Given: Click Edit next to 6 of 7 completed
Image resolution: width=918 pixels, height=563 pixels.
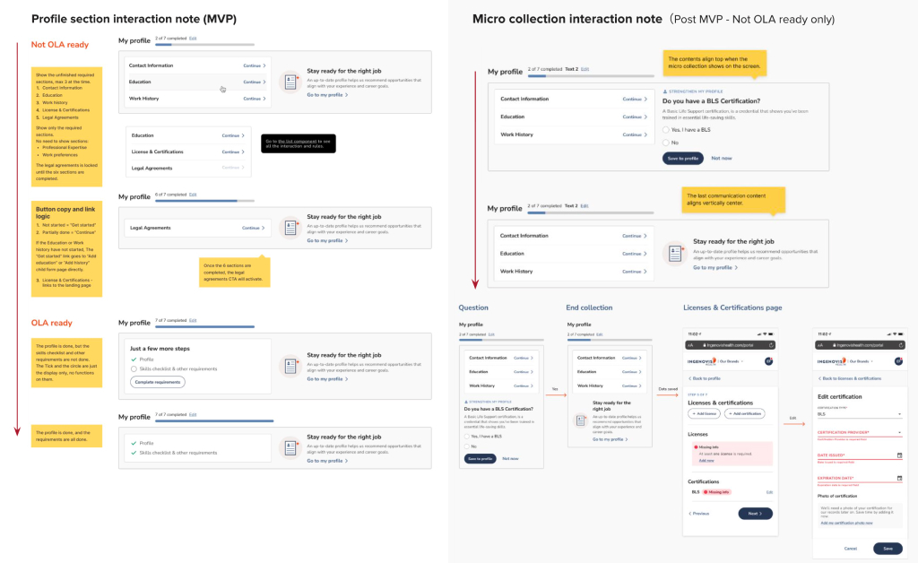Looking at the screenshot, I should point(193,195).
